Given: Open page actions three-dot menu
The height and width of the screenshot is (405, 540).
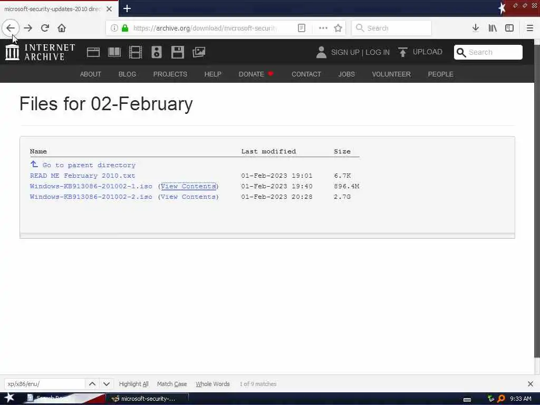Looking at the screenshot, I should pos(323,28).
